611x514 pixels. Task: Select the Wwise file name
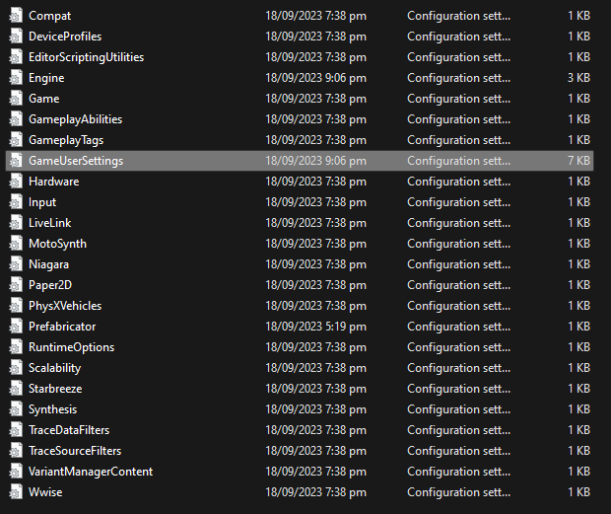(x=45, y=491)
